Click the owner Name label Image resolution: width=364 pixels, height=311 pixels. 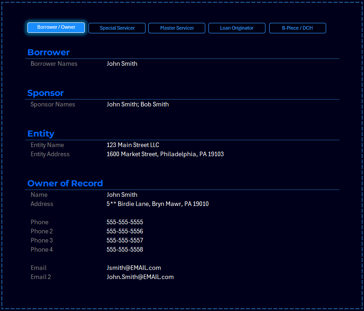39,195
